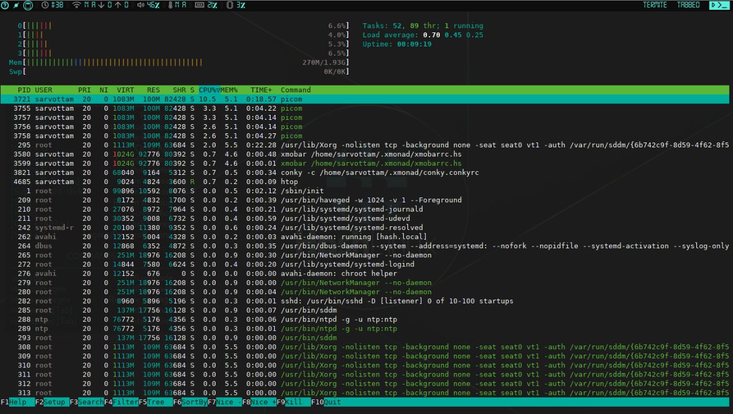The image size is (733, 414).
Task: Click the help question mark icon in status bar
Action: (5, 5)
